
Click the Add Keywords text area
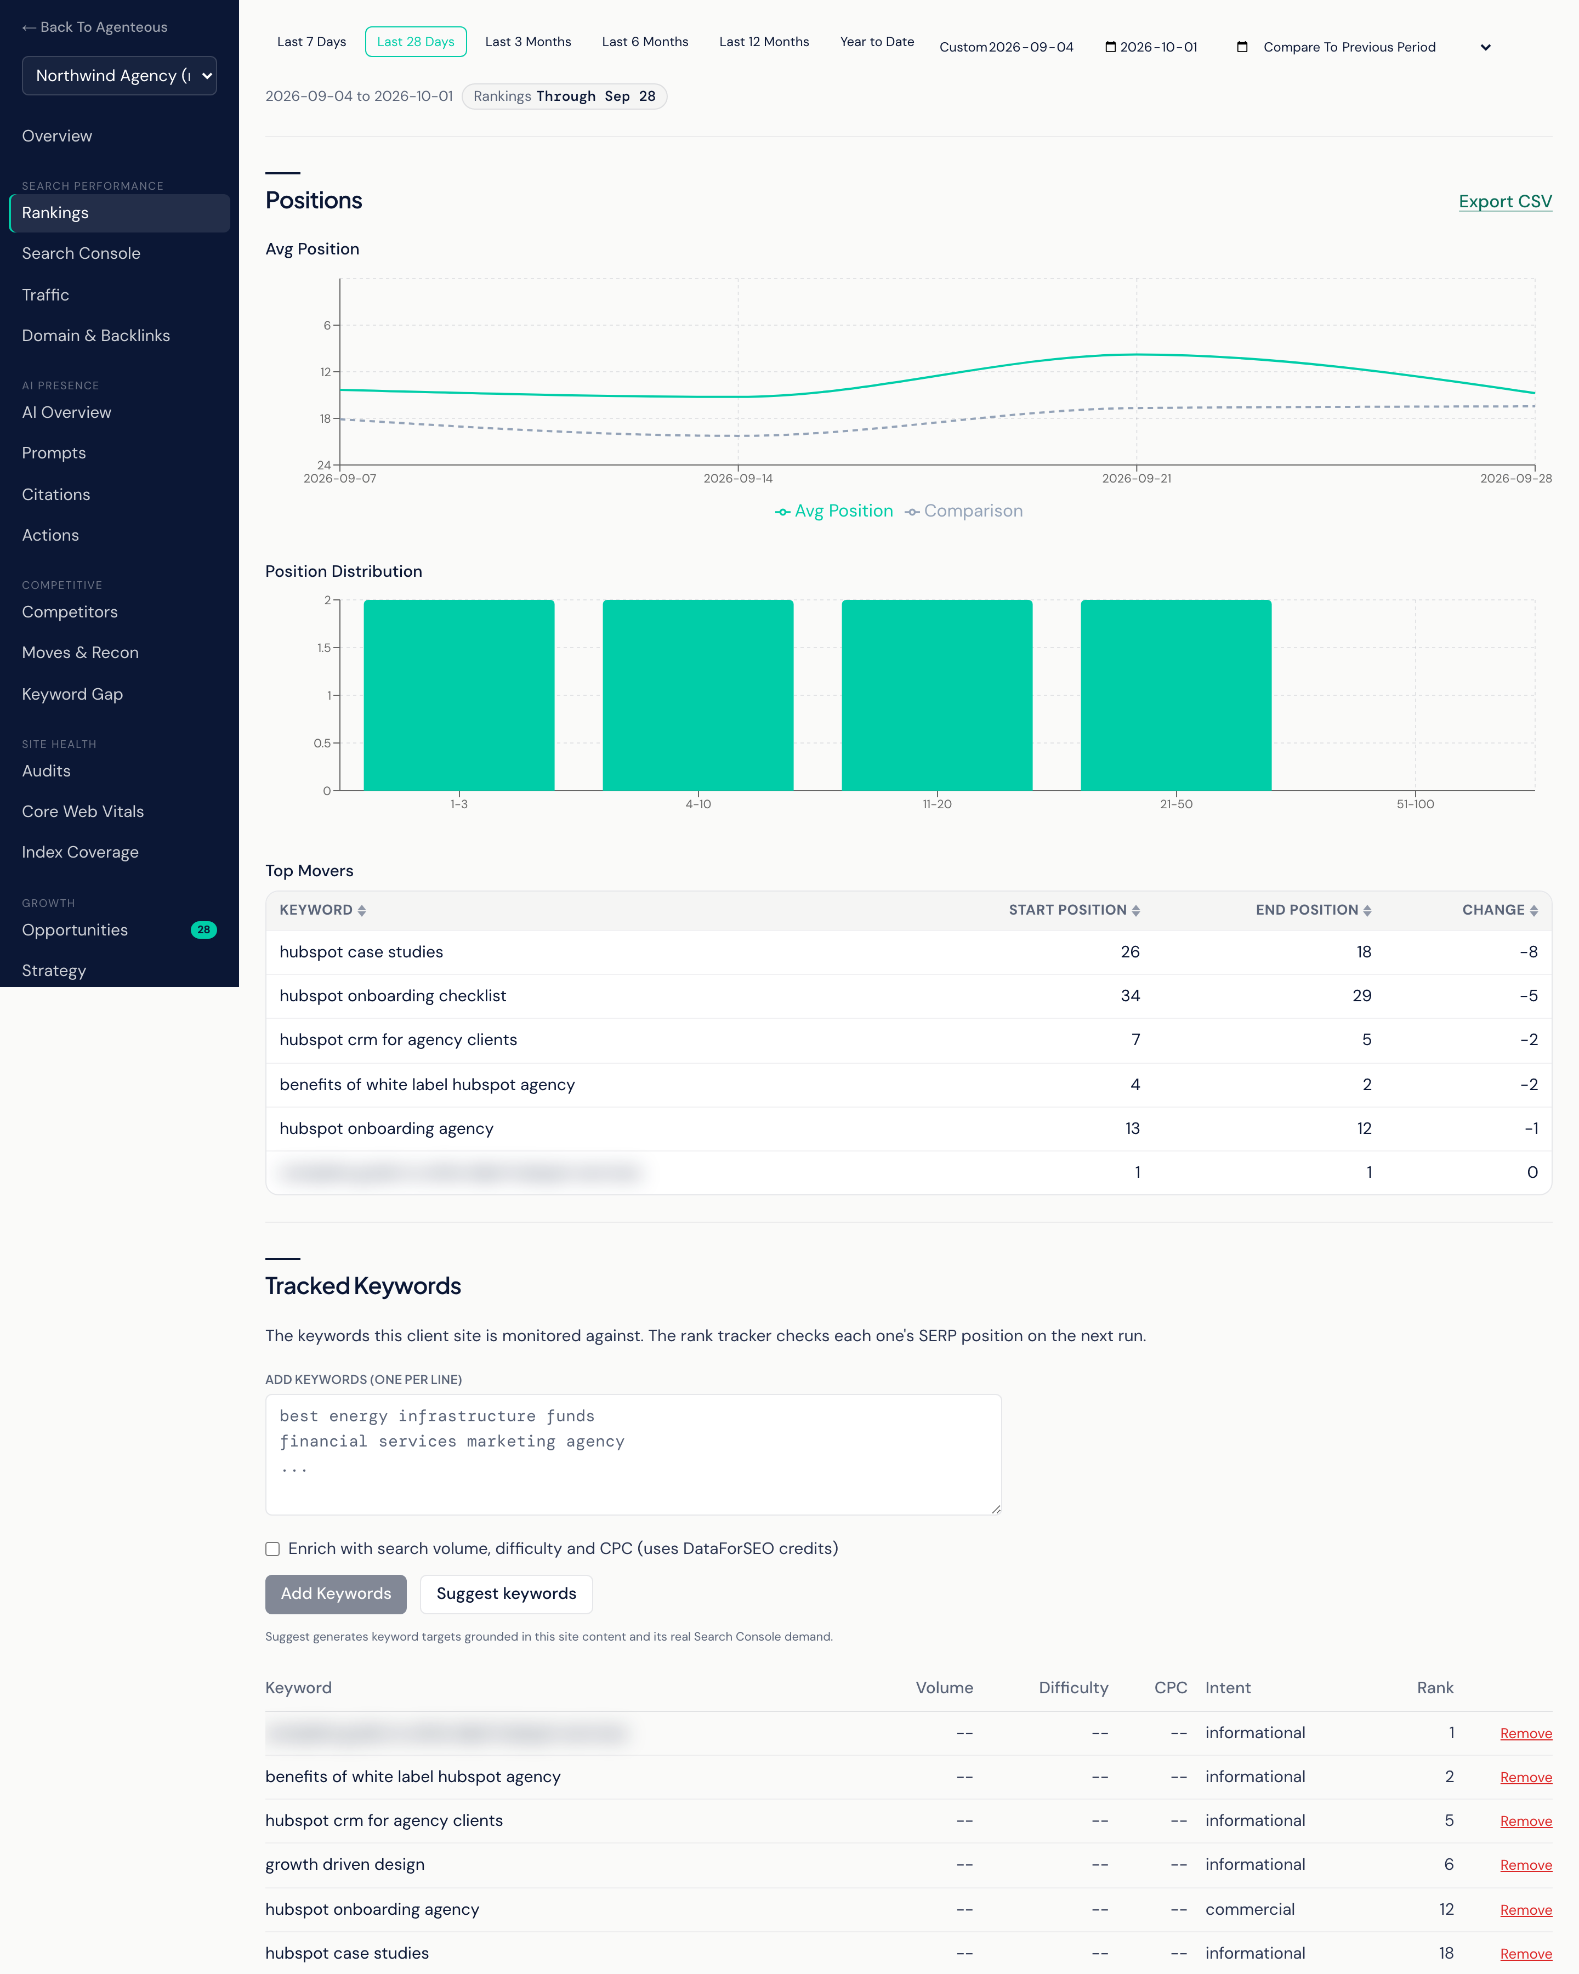[633, 1455]
